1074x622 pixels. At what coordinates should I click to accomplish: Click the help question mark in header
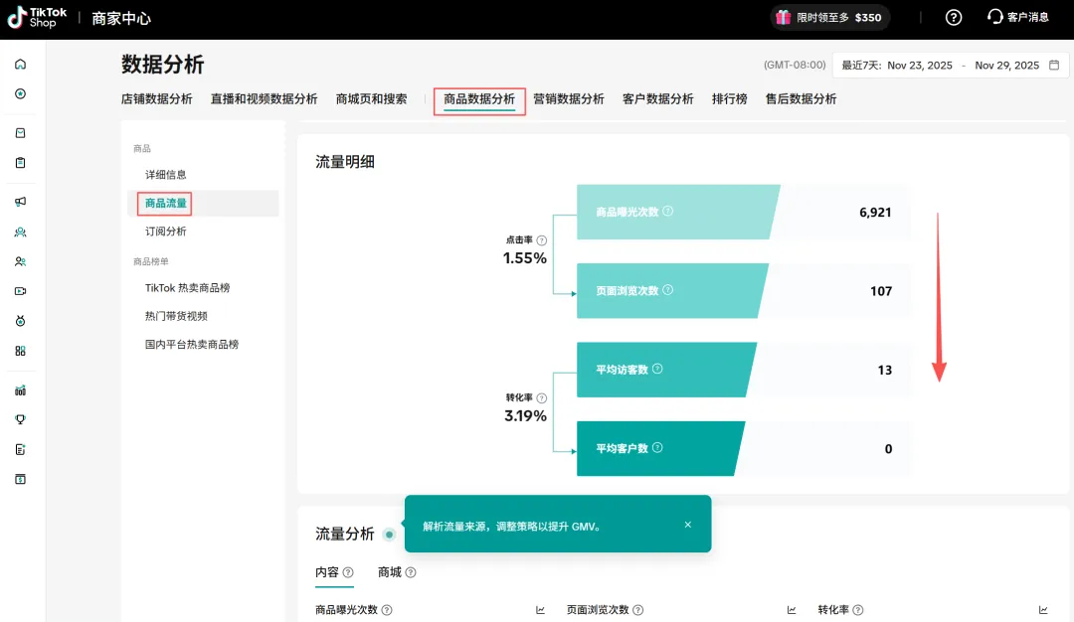click(x=953, y=18)
